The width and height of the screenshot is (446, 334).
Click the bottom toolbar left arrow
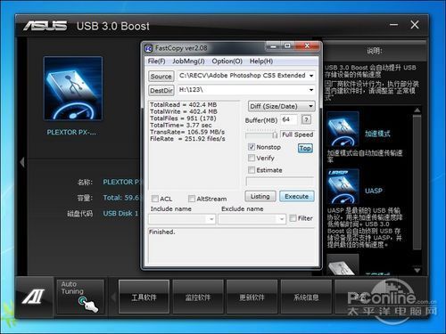pos(112,297)
